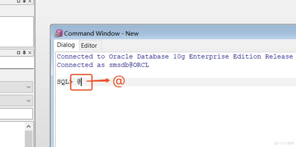296x147 pixels.
Task: Expand the second dropdown in left panel
Action: coord(28,101)
